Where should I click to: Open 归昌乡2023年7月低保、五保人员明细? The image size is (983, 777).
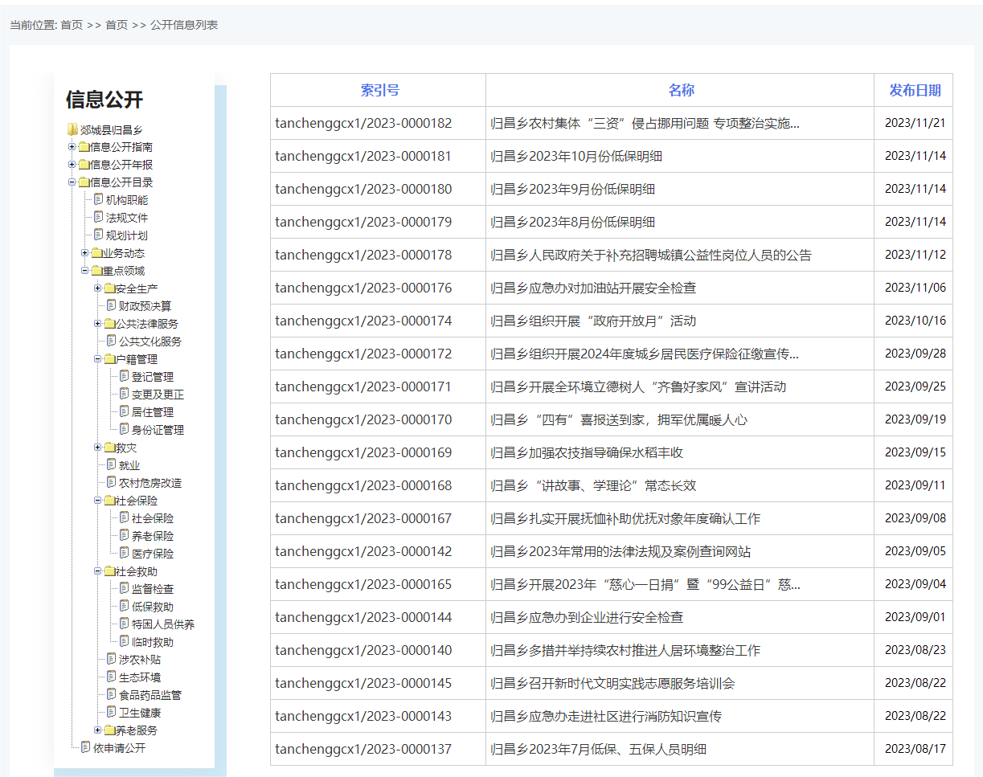tap(598, 749)
